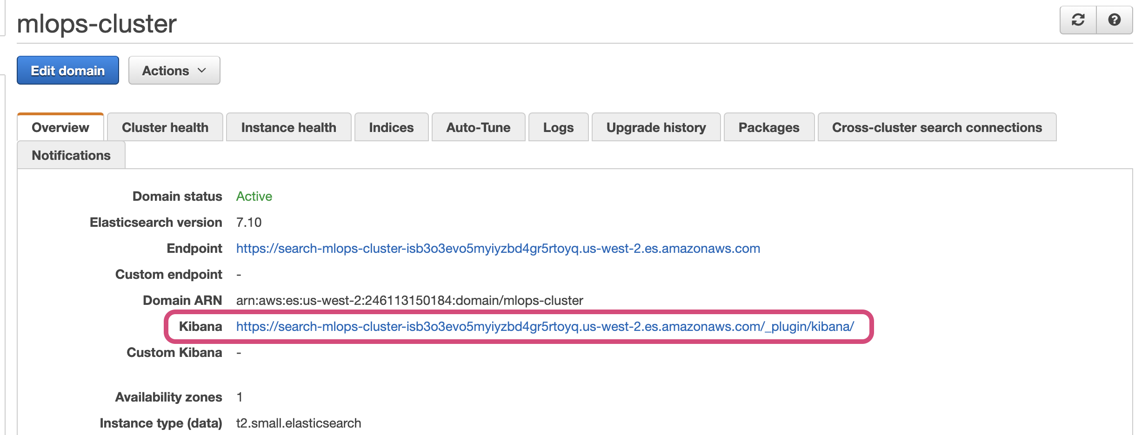1135x435 pixels.
Task: Open the Elasticsearch Endpoint URL link
Action: (498, 249)
